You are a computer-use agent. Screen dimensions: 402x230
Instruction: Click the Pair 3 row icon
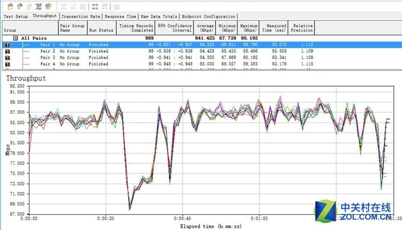click(x=8, y=57)
